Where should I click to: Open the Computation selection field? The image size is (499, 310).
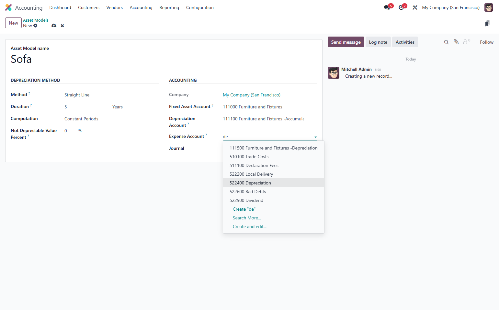pos(111,119)
